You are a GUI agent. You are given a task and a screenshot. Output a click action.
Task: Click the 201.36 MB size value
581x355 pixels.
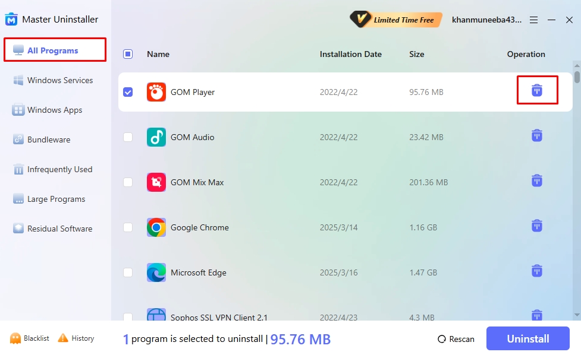pyautogui.click(x=428, y=182)
